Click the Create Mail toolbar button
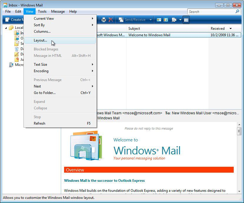This screenshot has height=203, width=244. click(14, 20)
